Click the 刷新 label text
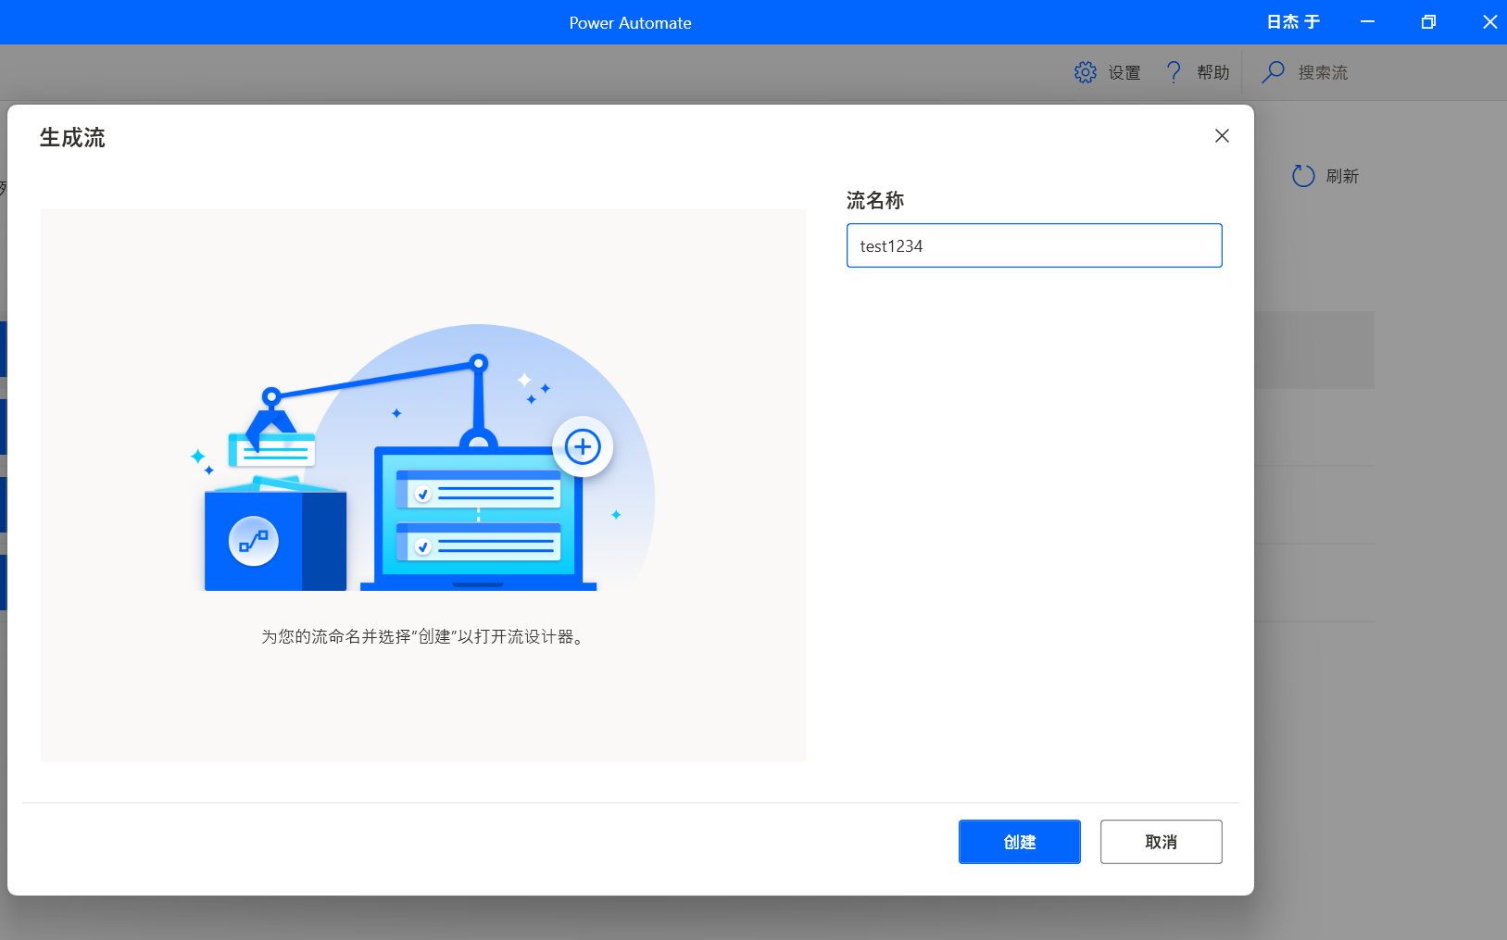 1342,176
